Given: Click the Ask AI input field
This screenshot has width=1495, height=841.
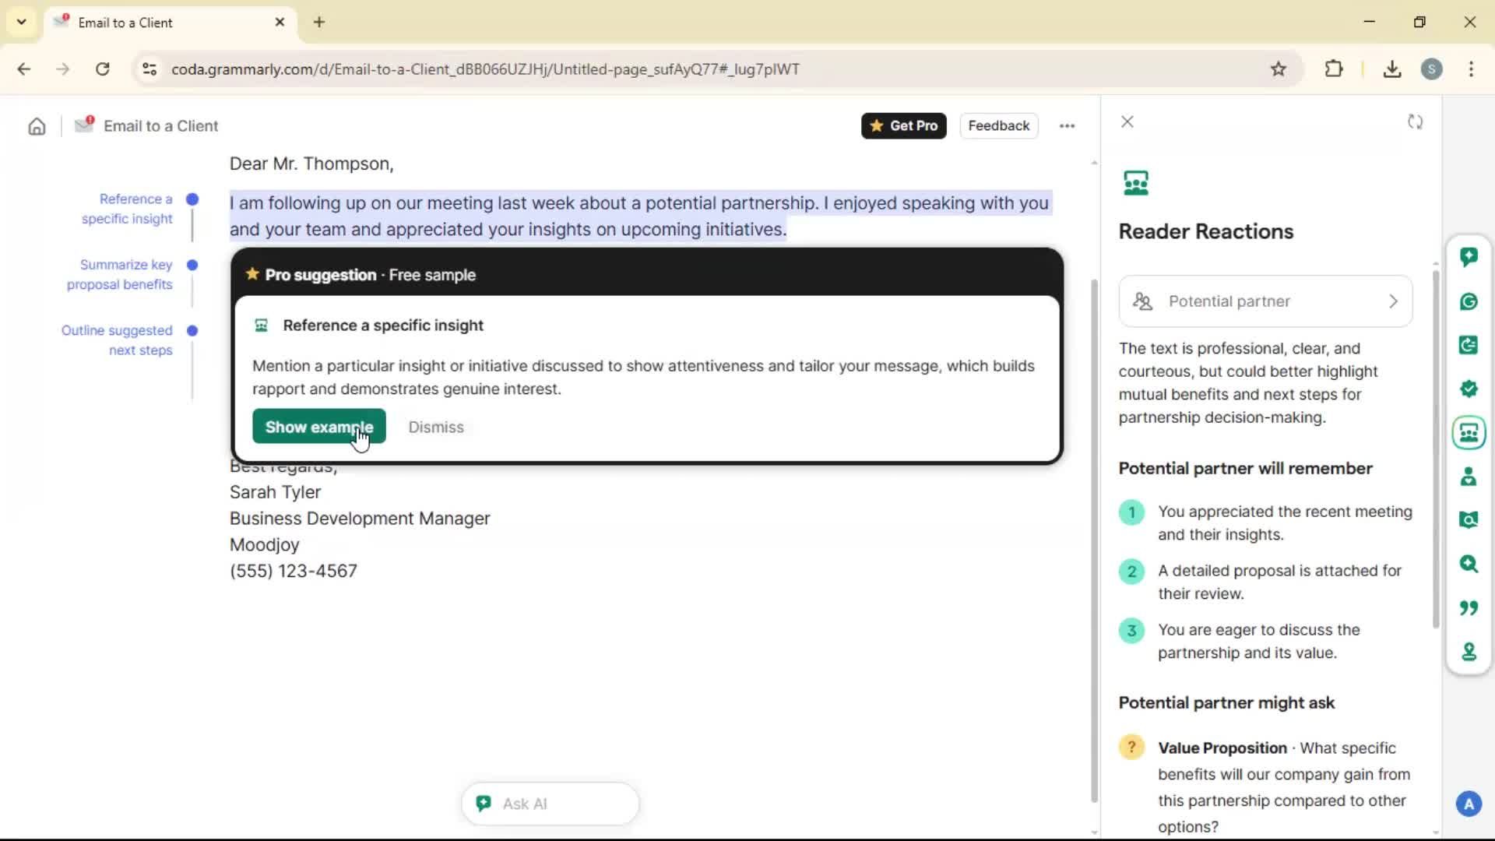Looking at the screenshot, I should tap(550, 804).
